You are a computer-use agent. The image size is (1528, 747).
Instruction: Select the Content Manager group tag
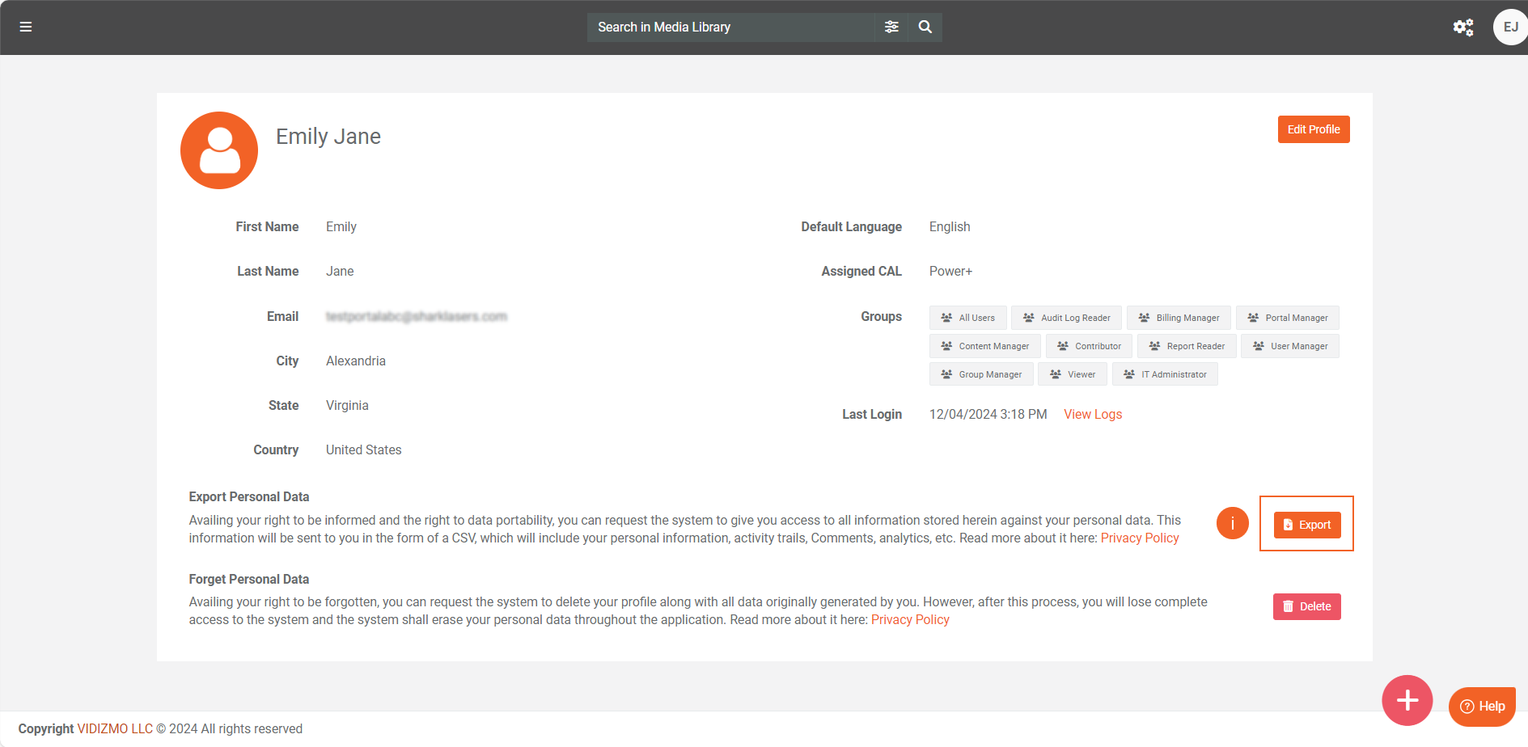point(984,346)
